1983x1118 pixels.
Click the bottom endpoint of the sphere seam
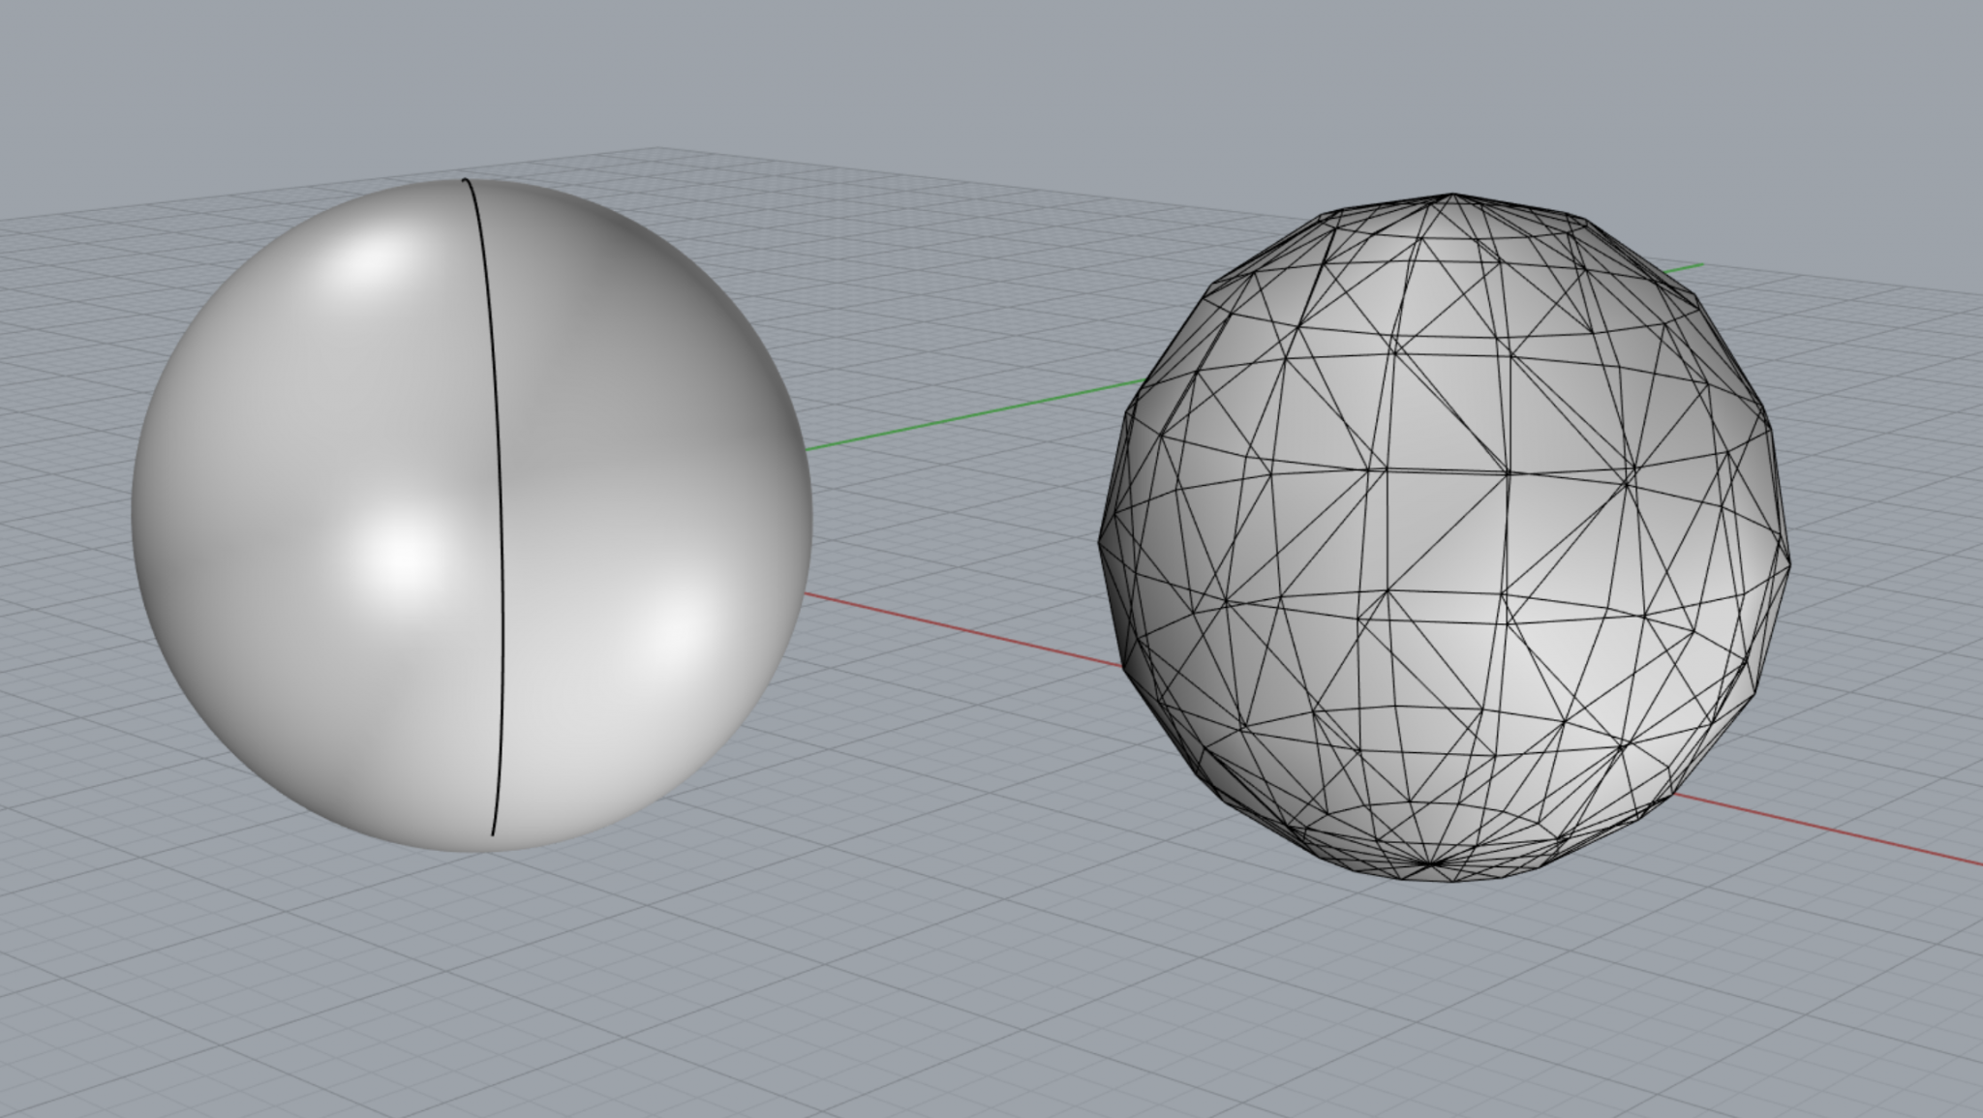pyautogui.click(x=493, y=833)
